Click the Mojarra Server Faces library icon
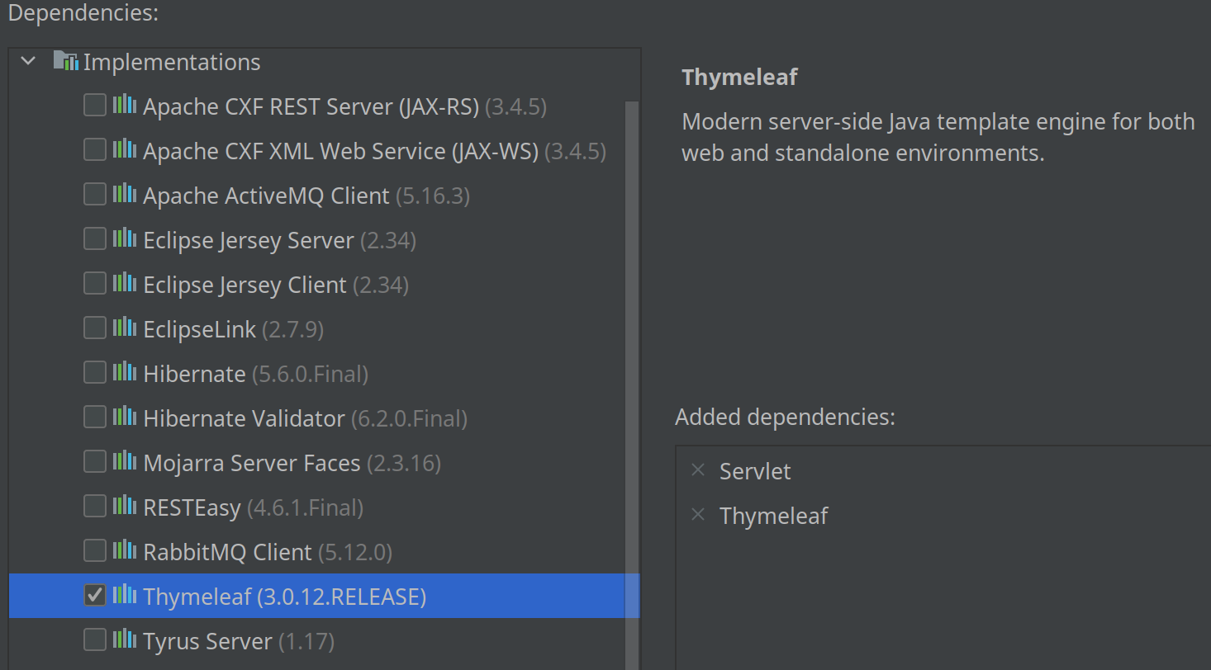Viewport: 1211px width, 670px height. click(x=124, y=461)
